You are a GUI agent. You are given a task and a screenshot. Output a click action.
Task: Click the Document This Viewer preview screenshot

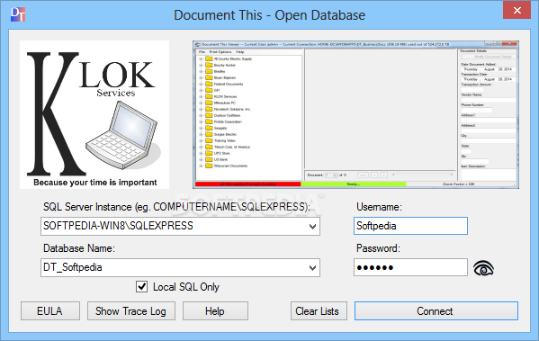click(x=355, y=114)
